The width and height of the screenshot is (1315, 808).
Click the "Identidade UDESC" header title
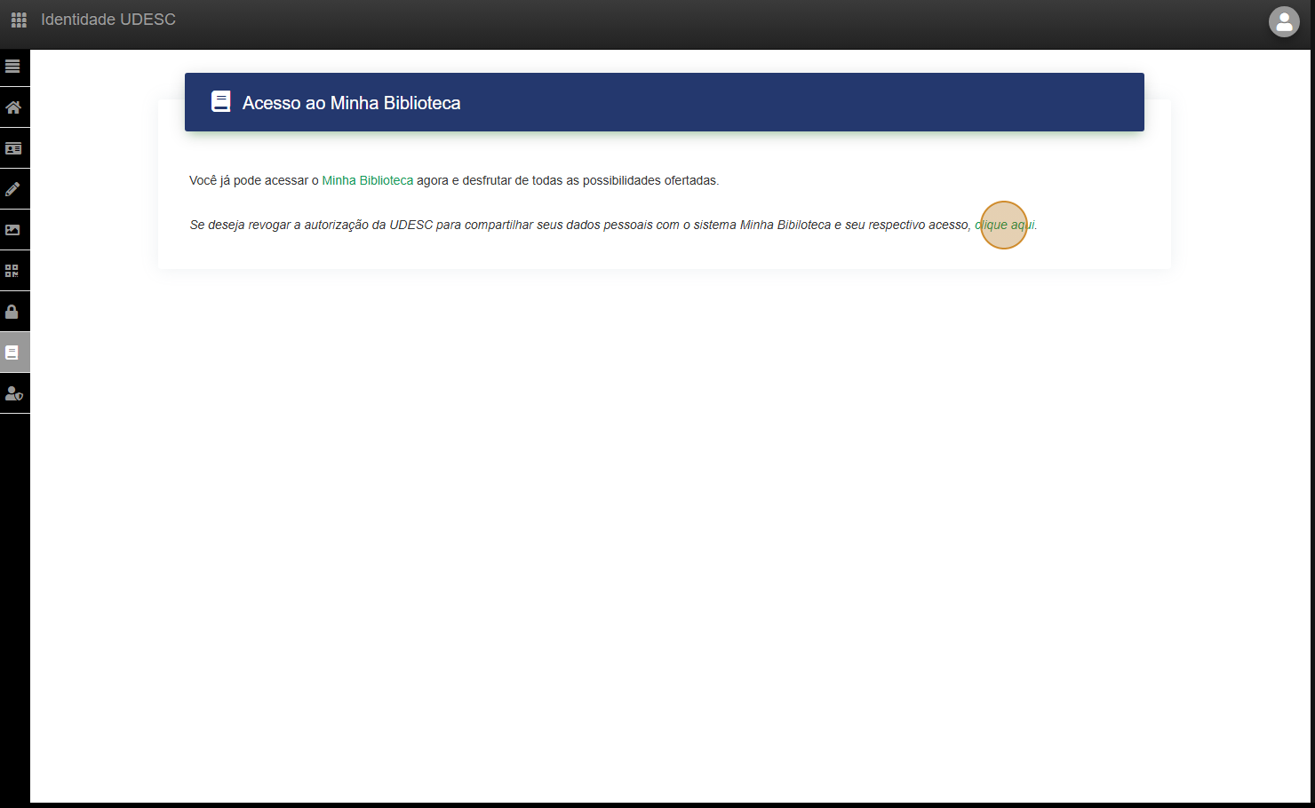click(108, 20)
